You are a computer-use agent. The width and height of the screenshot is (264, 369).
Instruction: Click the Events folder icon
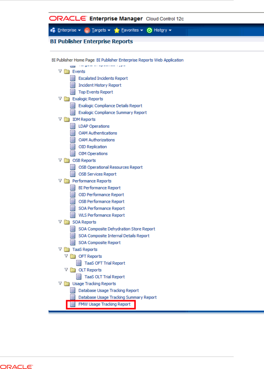tap(67, 71)
